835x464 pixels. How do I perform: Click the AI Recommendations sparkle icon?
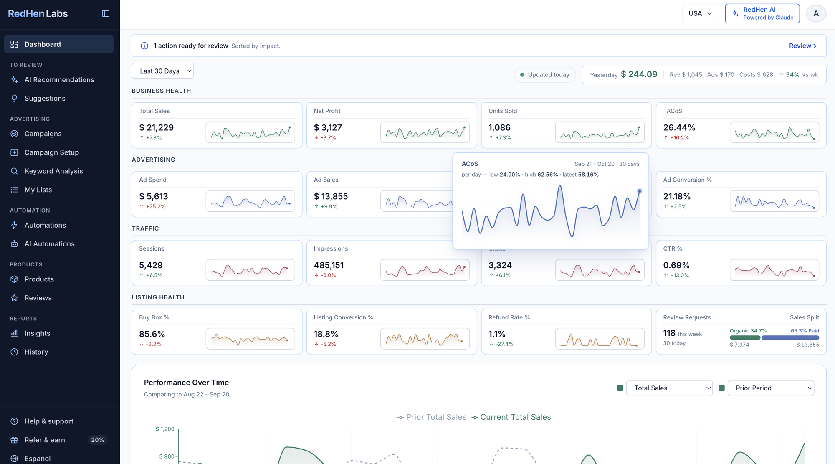(14, 80)
